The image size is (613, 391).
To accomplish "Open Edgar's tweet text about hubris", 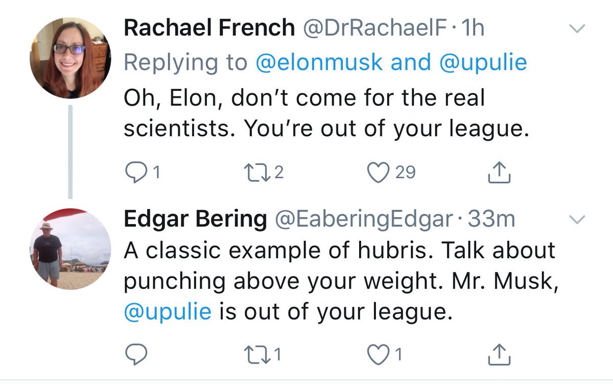I will point(340,281).
